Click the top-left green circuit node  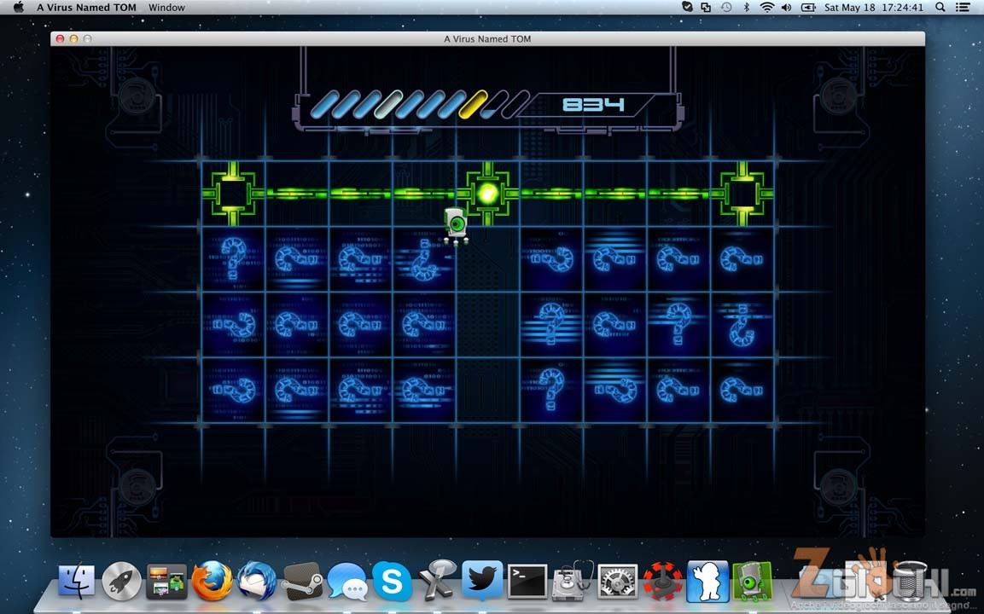(232, 194)
